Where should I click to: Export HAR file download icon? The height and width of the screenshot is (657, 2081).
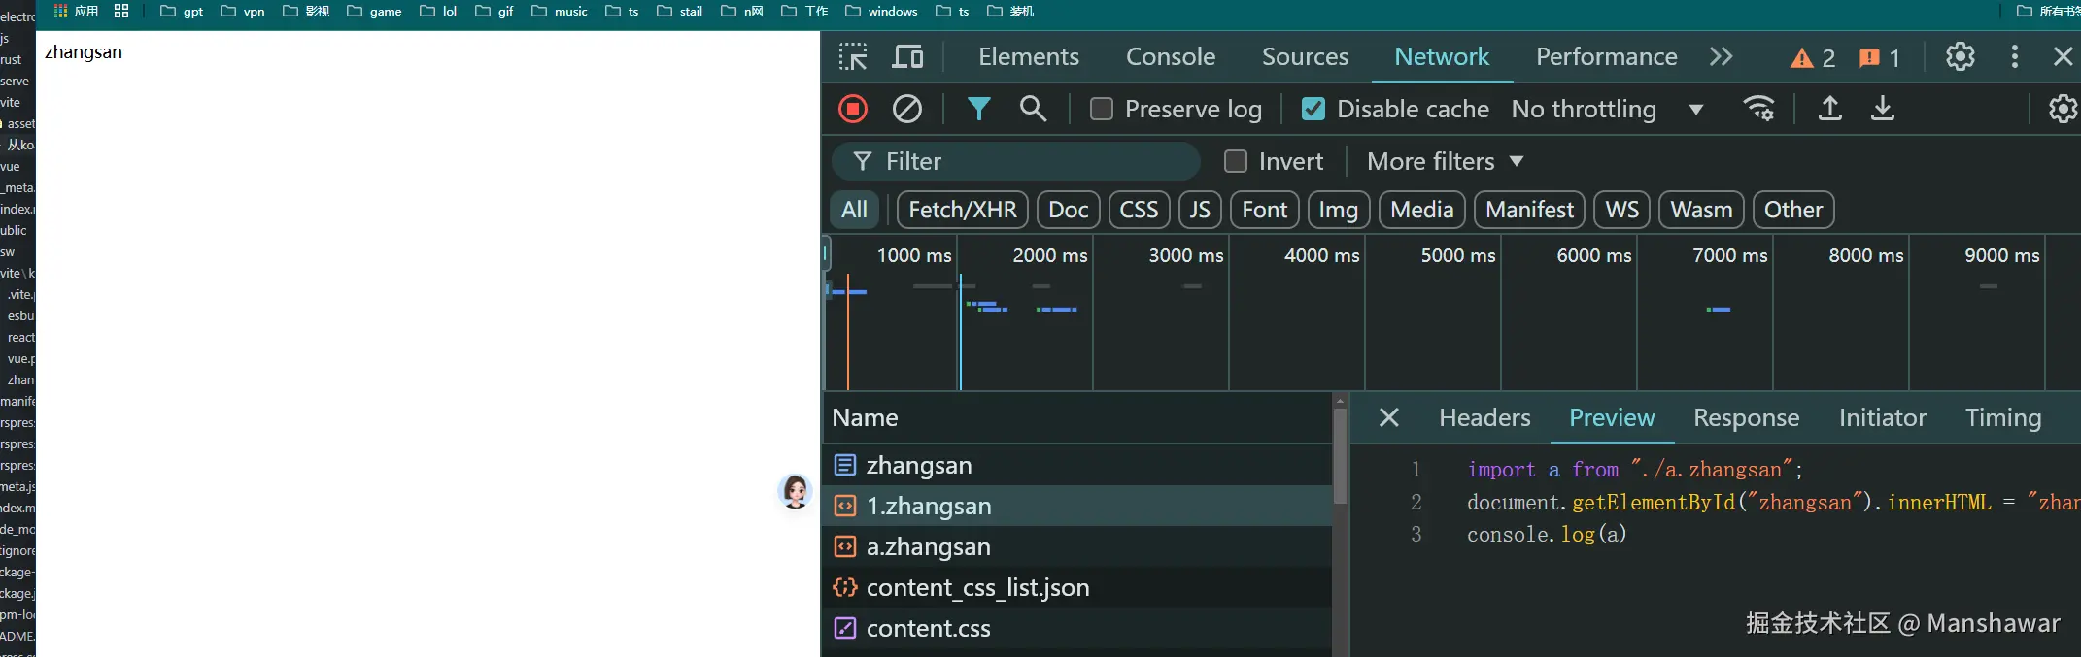(x=1883, y=109)
